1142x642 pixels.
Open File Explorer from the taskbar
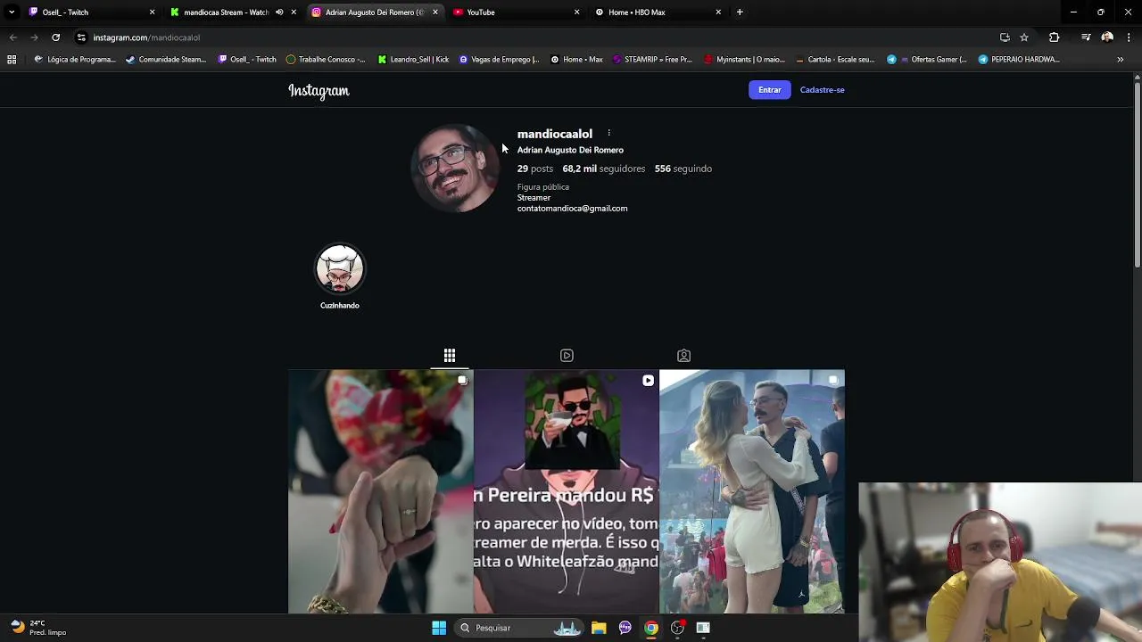click(599, 628)
